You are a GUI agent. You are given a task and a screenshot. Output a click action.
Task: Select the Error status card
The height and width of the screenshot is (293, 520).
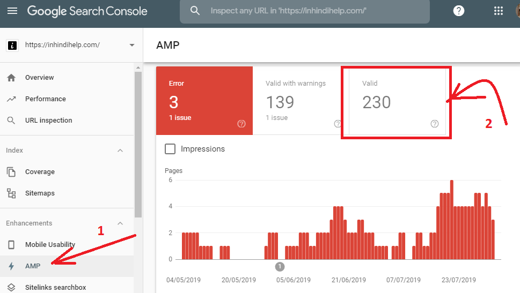coord(204,101)
